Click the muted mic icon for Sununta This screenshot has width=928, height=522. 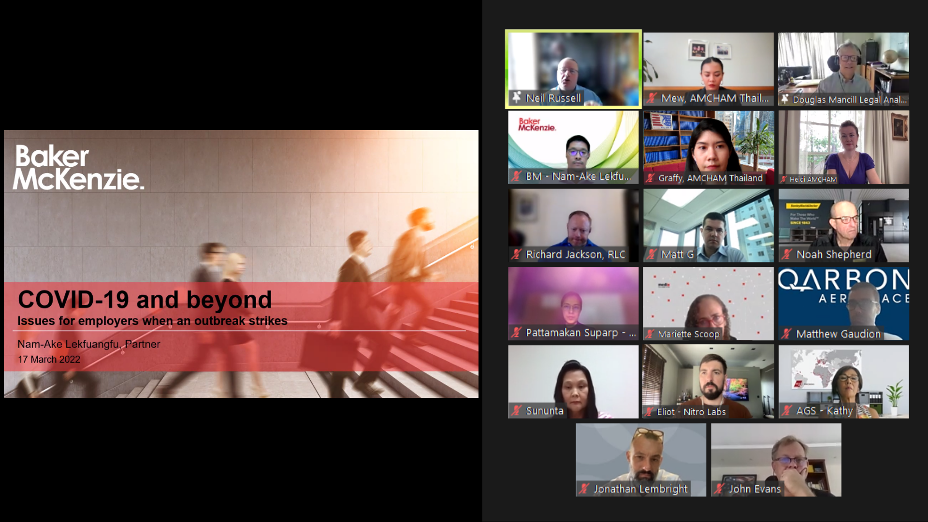coord(517,411)
